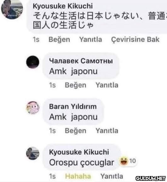The image size is (167, 182).
Task: Reply to the Japanese comment via Yanıtla
Action: pyautogui.click(x=91, y=40)
